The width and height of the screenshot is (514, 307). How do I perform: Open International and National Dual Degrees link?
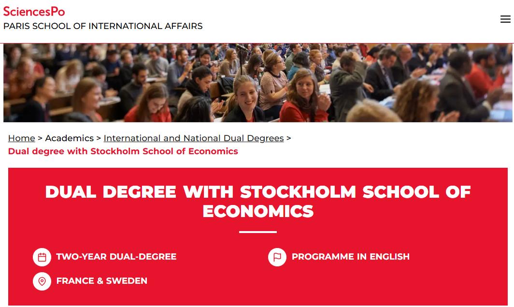pos(194,138)
